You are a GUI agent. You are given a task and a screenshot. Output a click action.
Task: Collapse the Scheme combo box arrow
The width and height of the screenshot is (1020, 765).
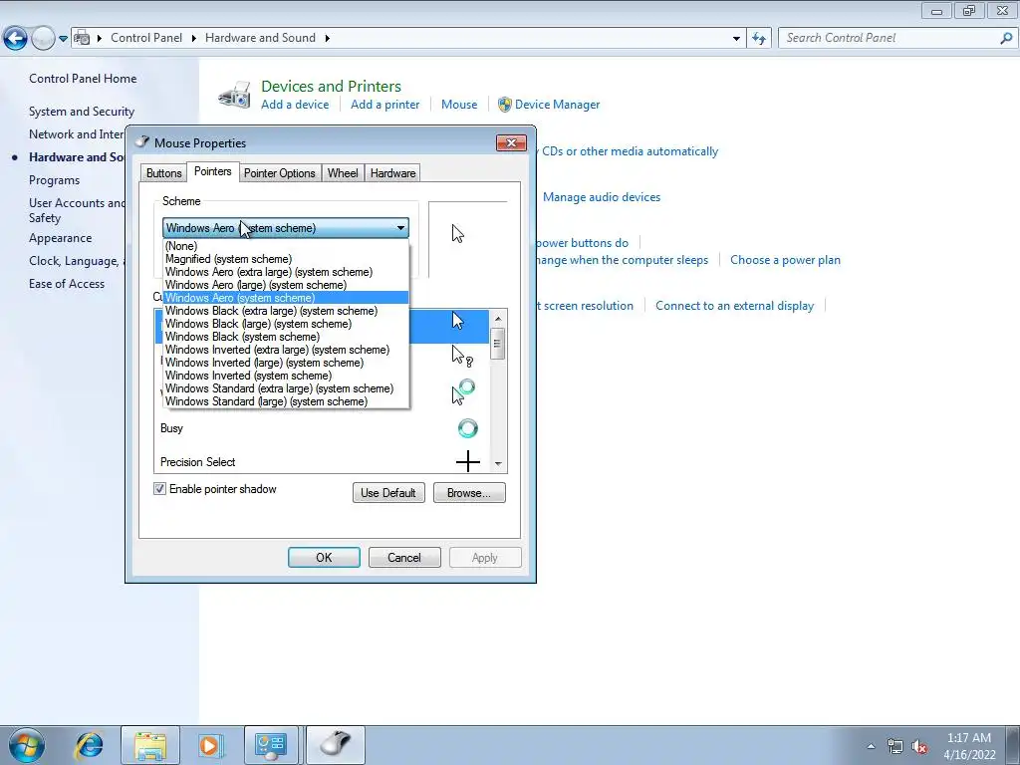pos(400,228)
